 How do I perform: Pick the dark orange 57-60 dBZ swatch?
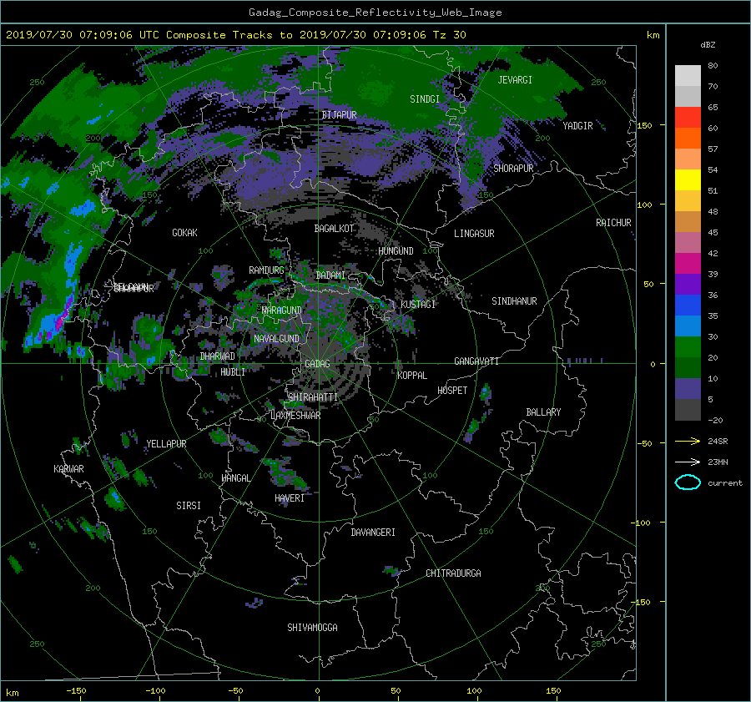click(x=688, y=139)
